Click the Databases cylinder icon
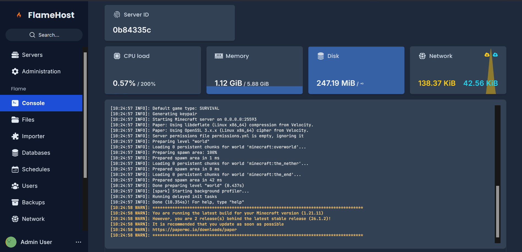 pos(15,153)
